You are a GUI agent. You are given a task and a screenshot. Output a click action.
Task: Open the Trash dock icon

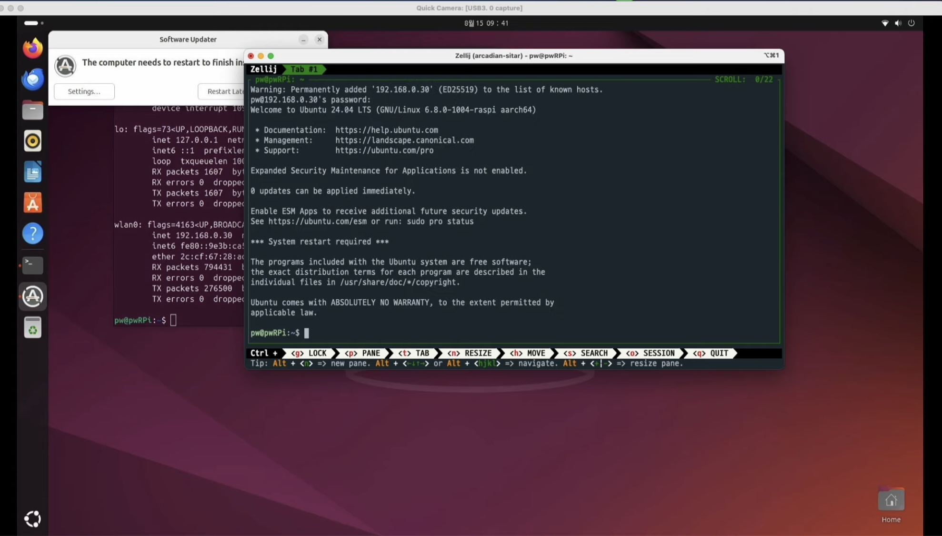point(32,328)
